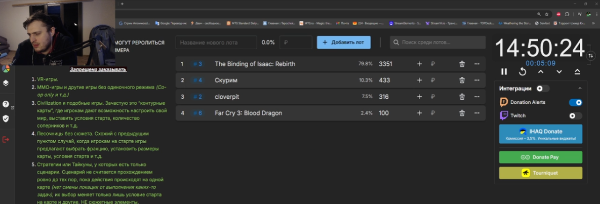Click the Скурим lot name
This screenshot has width=600, height=204.
[226, 80]
